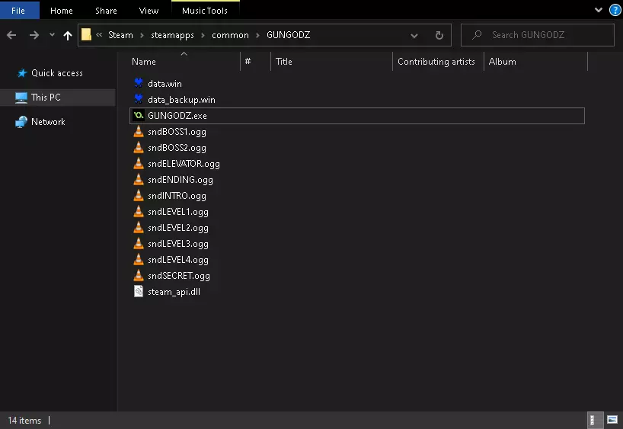The width and height of the screenshot is (623, 429).
Task: Select the file name sndINTRO.ogg
Action: [x=177, y=196]
